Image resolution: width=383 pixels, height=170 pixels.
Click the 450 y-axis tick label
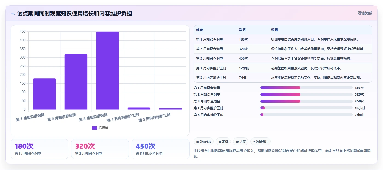tap(23, 31)
